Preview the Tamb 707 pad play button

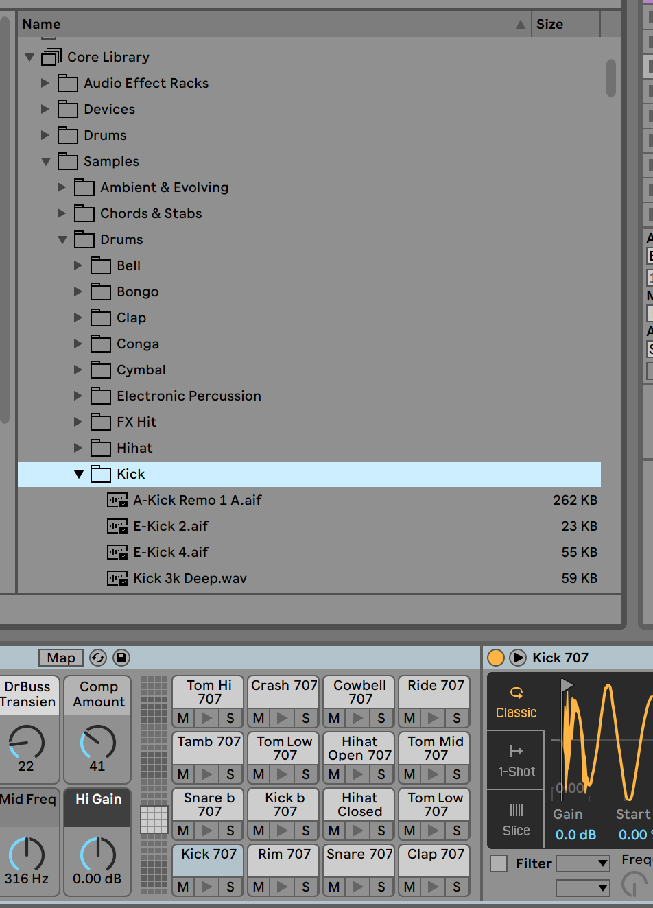206,774
